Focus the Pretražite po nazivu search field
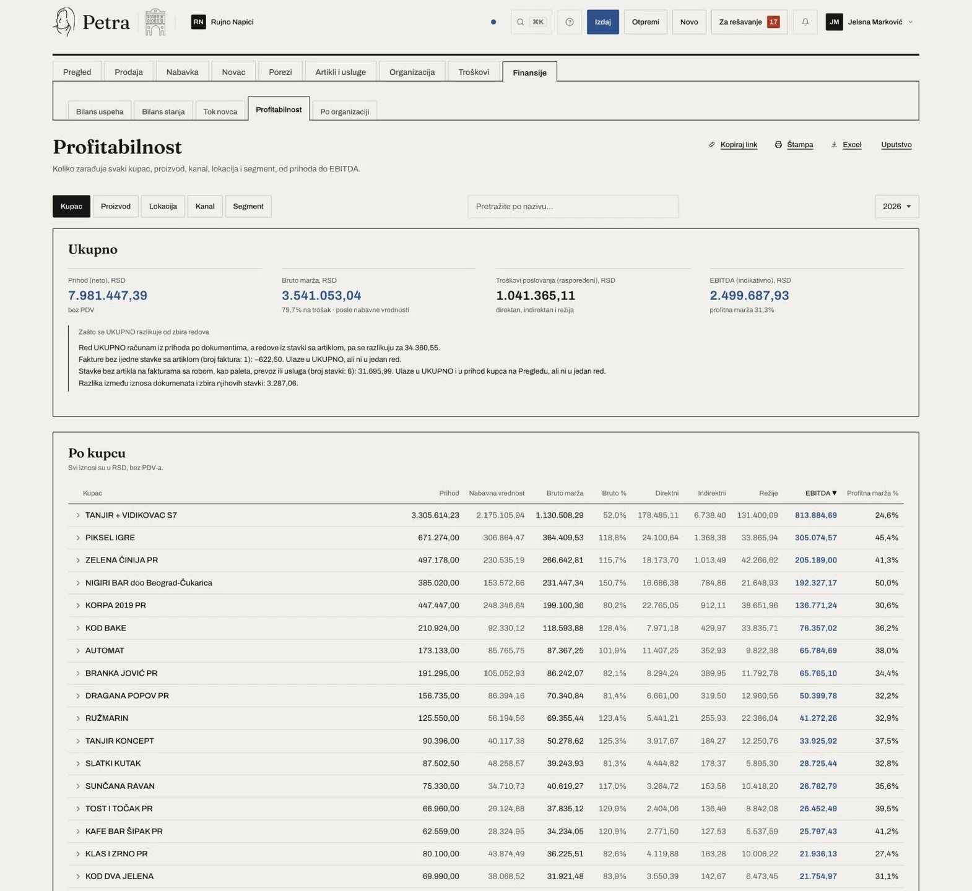972x891 pixels. (x=573, y=207)
